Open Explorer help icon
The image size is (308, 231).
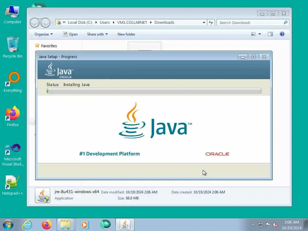click(x=282, y=34)
